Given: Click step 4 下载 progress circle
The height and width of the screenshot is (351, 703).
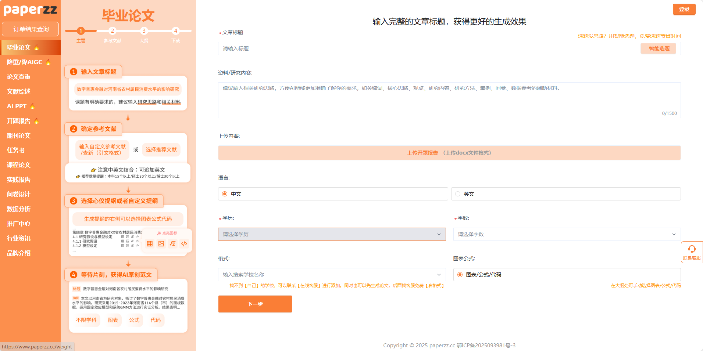Looking at the screenshot, I should click(176, 31).
